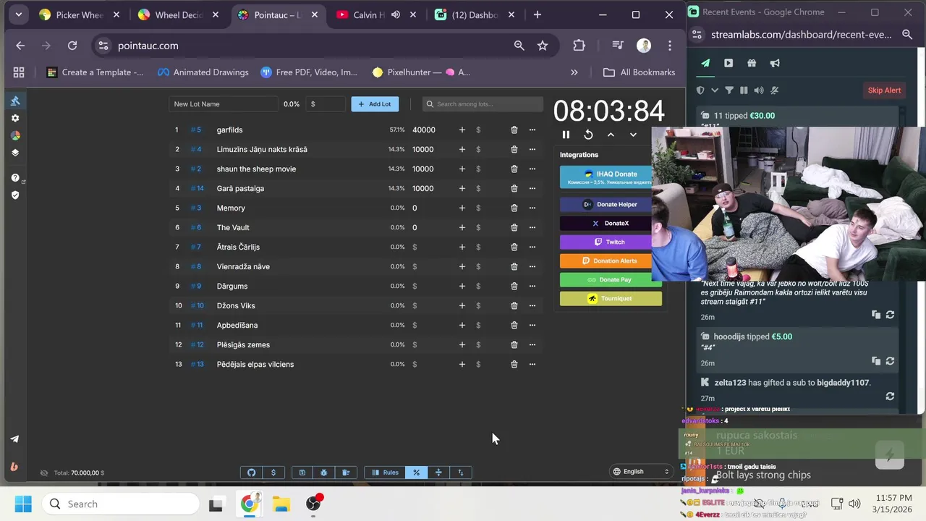This screenshot has height=521, width=926.
Task: Click the dollar button in bottom toolbar
Action: tap(273, 473)
